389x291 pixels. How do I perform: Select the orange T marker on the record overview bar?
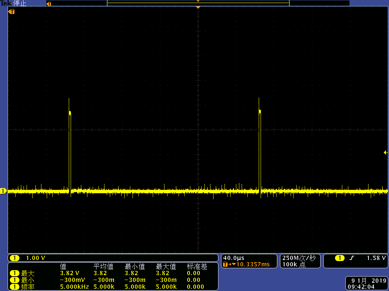pyautogui.click(x=49, y=4)
